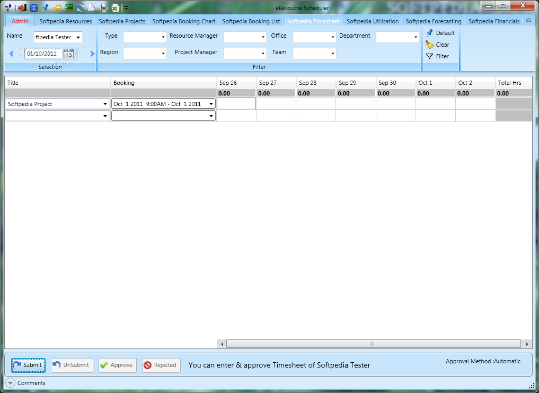
Task: Approve the timesheet
Action: click(x=118, y=365)
